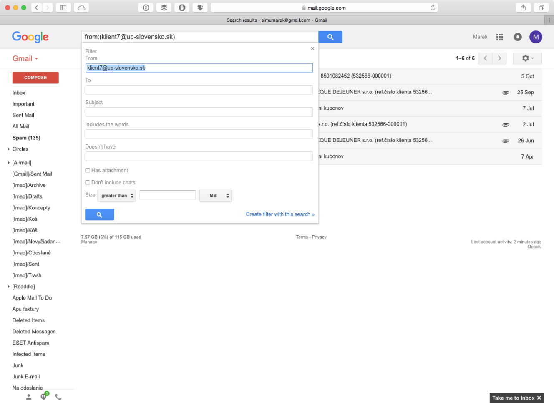Click the shield extension icon in toolbar

tap(182, 8)
